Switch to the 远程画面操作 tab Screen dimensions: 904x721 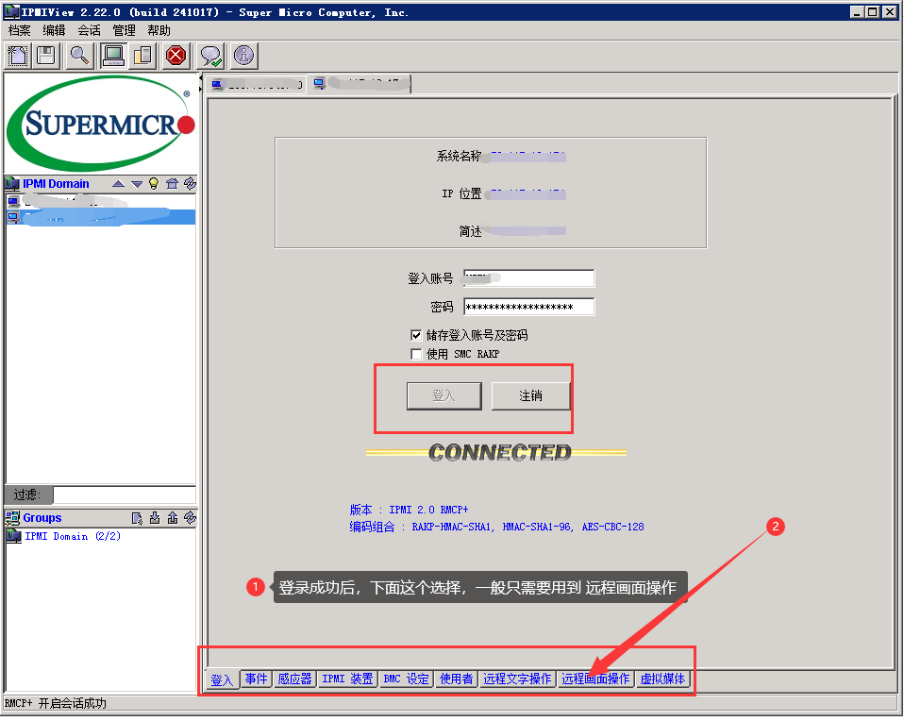(x=596, y=678)
